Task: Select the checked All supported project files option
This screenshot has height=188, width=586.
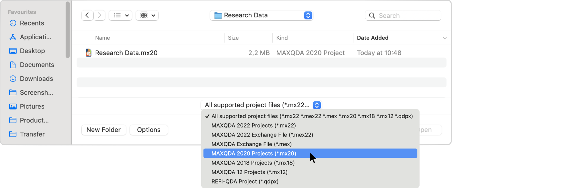Action: pos(312,116)
